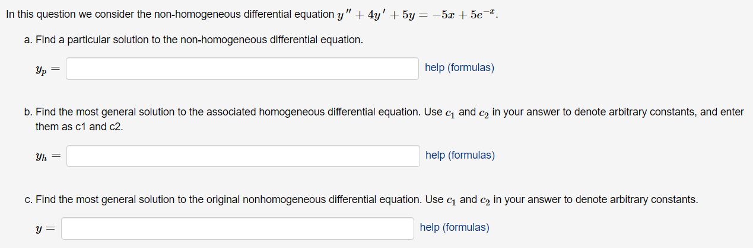Open help (formulas) link beside y_h field
The width and height of the screenshot is (753, 248).
[460, 155]
